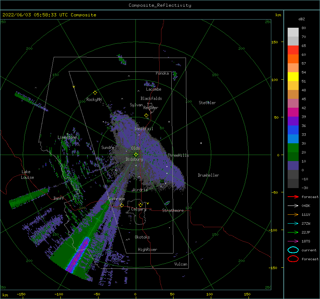
Task: Click the yellow diamond marker in Calgary
Action: point(140,205)
